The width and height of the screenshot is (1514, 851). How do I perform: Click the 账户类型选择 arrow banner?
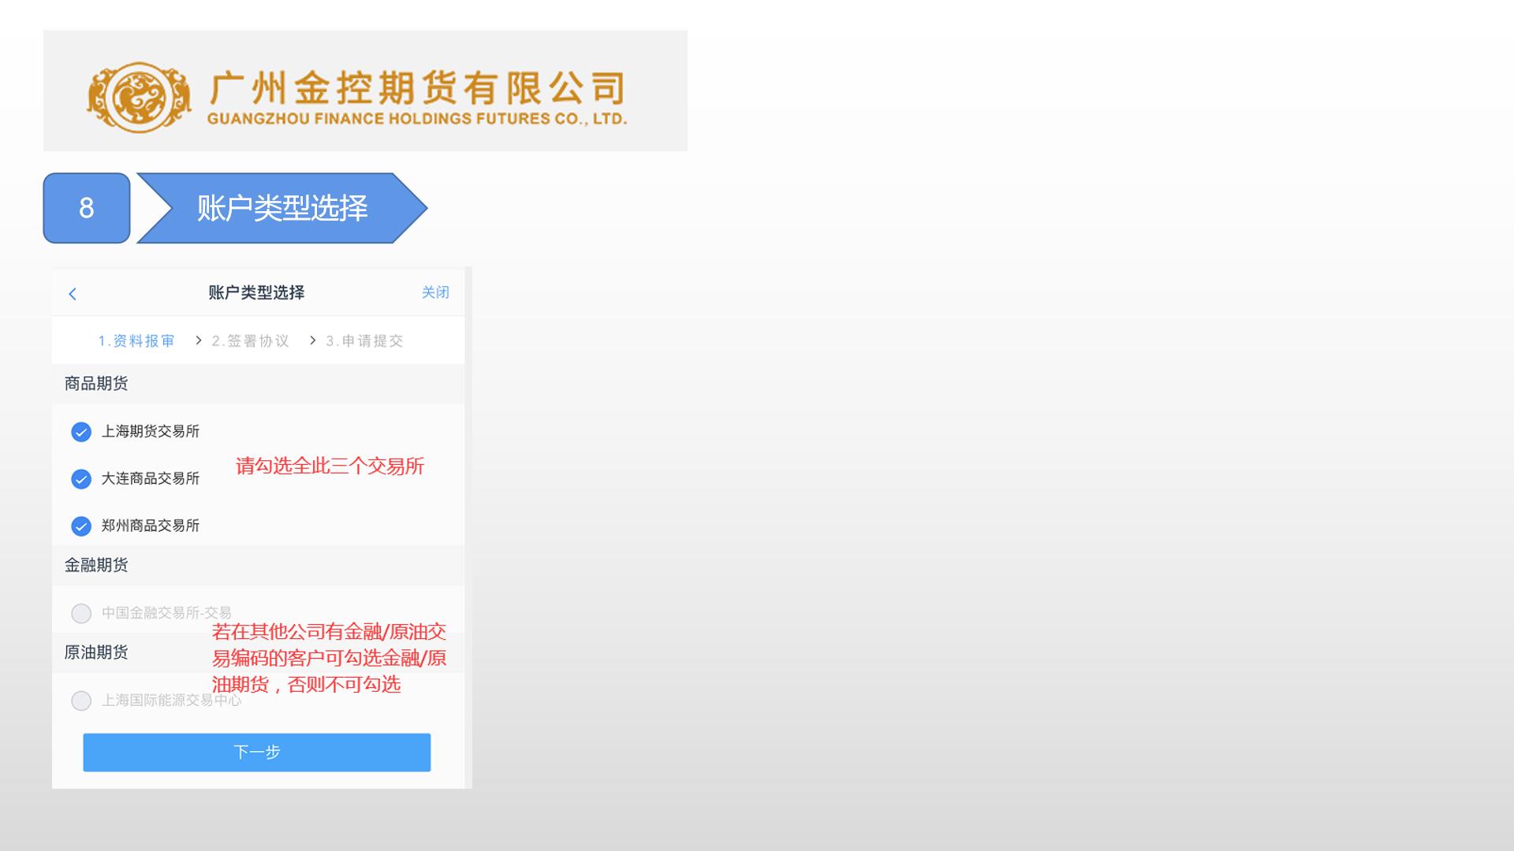pos(282,208)
